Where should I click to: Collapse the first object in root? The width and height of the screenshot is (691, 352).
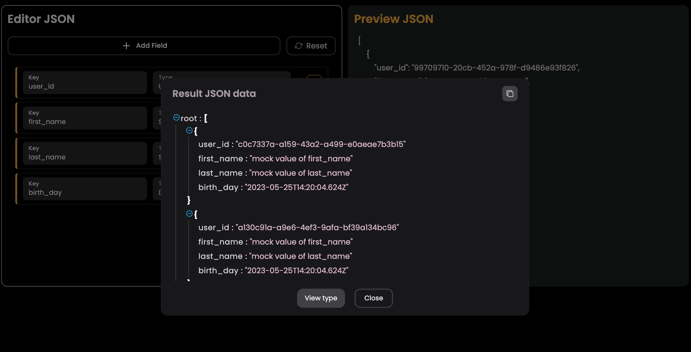(189, 130)
